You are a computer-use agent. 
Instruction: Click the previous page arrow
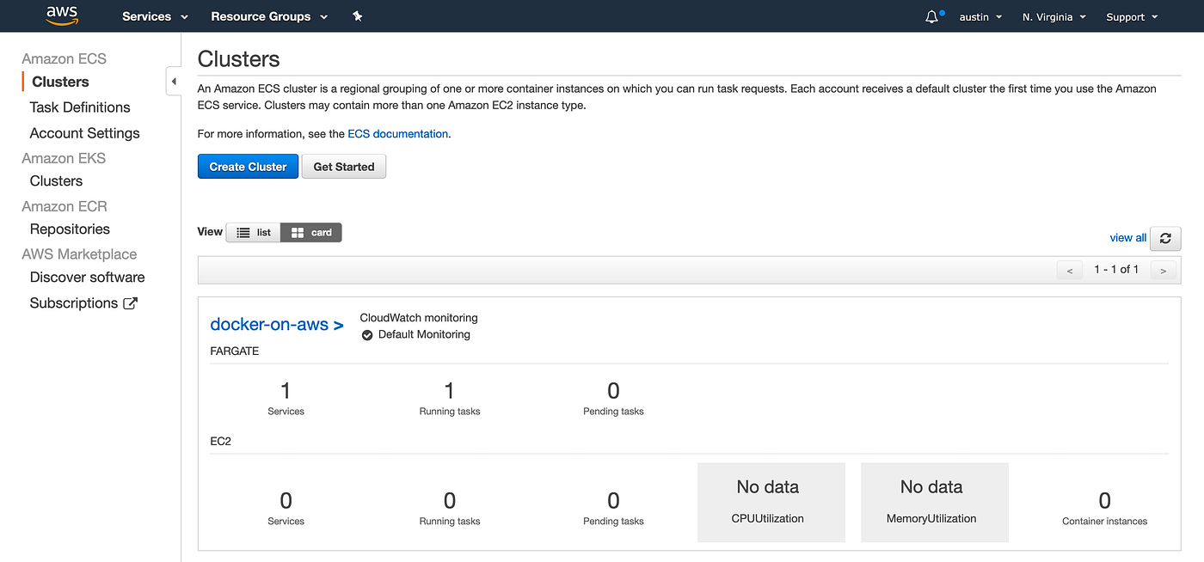tap(1069, 269)
